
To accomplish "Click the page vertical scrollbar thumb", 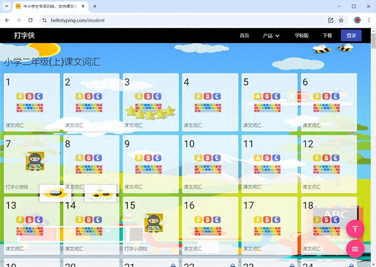I will coord(373,41).
